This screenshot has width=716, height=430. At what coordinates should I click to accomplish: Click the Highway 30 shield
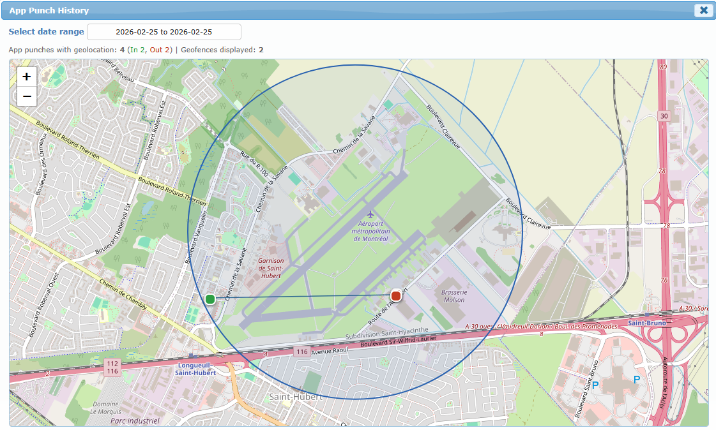click(x=664, y=116)
